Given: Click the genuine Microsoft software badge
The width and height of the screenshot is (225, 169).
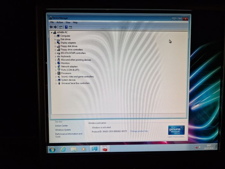Looking at the screenshot, I should 176,130.
